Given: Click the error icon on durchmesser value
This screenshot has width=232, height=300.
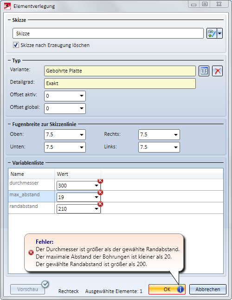Looking at the screenshot, I should point(100,180).
